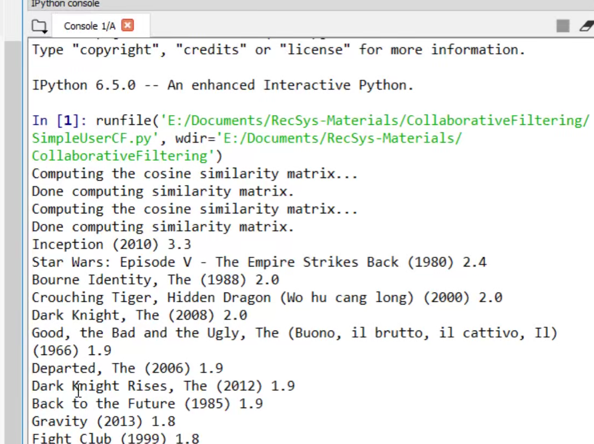Click the Star Wars Episode V line

coord(258,262)
